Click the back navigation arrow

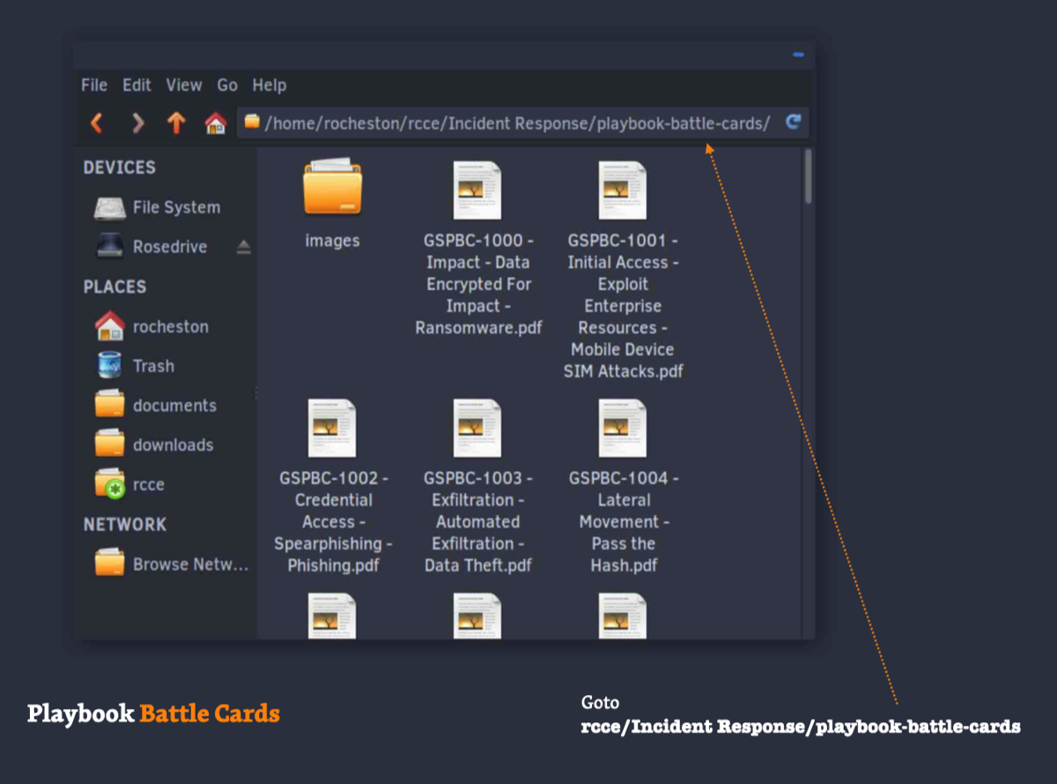(x=97, y=123)
